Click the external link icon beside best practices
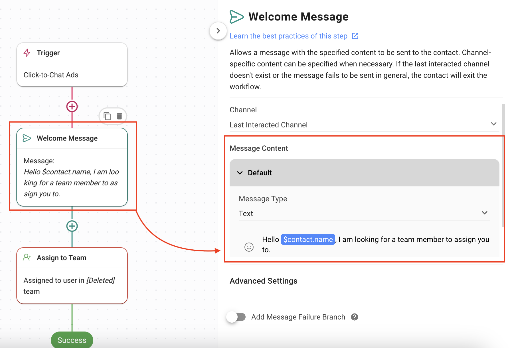Image resolution: width=510 pixels, height=348 pixels. click(355, 36)
